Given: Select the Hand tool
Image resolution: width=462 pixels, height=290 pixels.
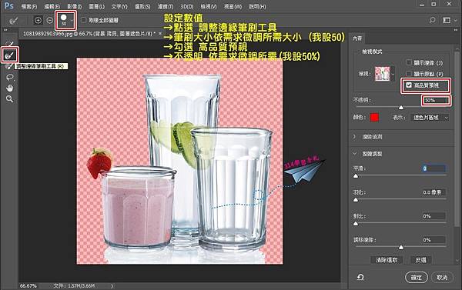Looking at the screenshot, I should tap(9, 88).
